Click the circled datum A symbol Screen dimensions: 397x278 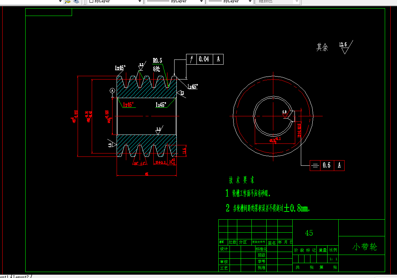click(112, 90)
